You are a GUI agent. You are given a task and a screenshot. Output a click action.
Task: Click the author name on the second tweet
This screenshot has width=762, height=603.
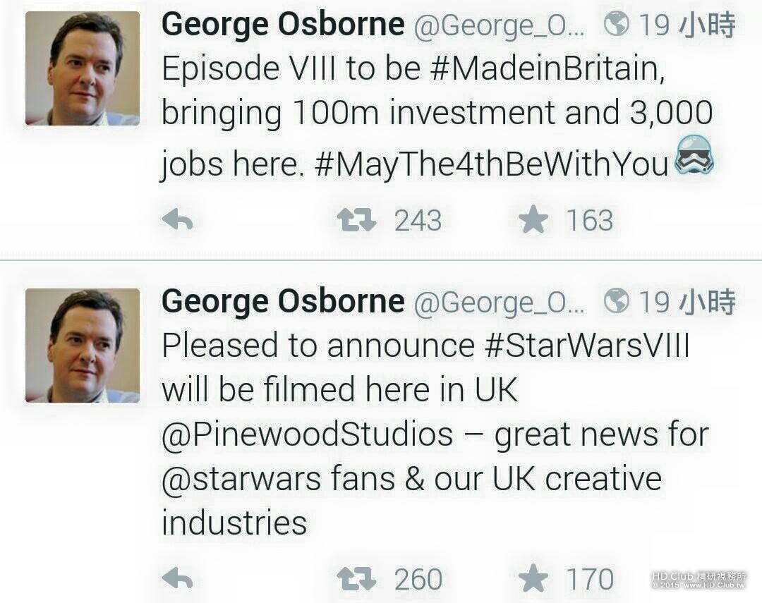tap(283, 302)
